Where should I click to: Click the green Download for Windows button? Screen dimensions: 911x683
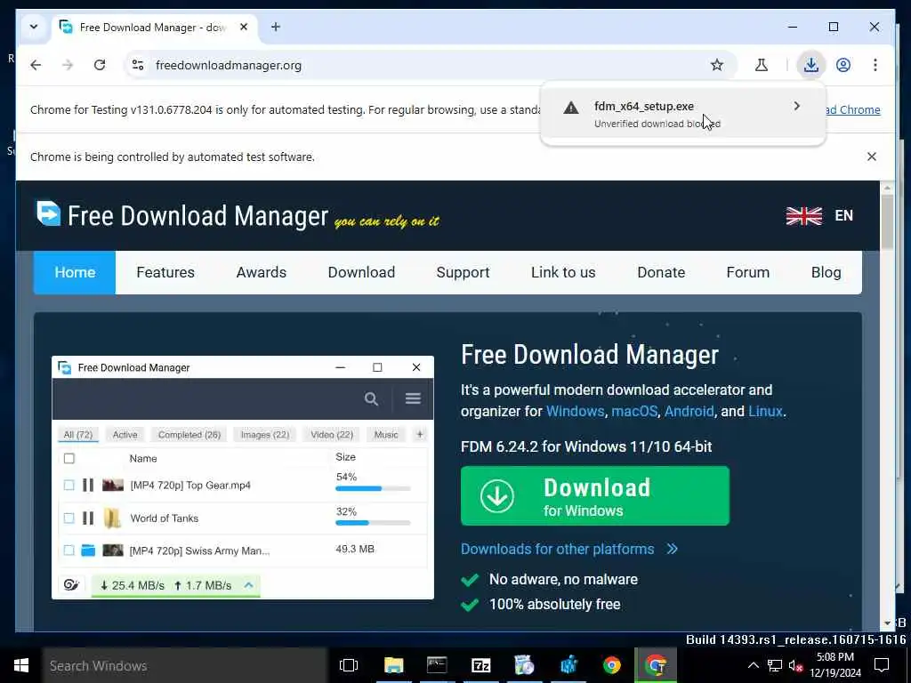point(595,496)
